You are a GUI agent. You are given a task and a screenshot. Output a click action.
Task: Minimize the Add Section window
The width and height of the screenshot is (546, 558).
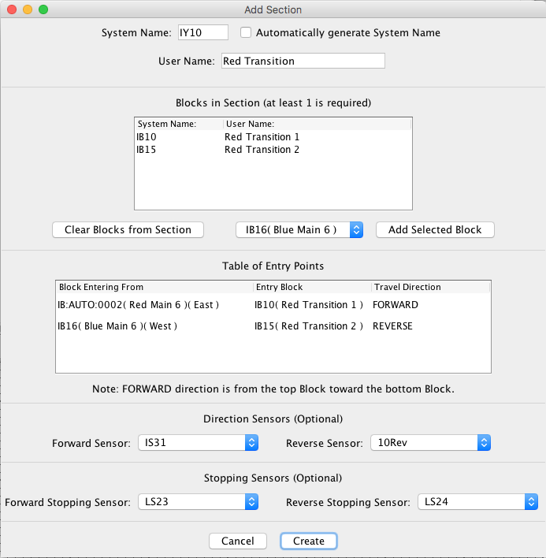27,9
